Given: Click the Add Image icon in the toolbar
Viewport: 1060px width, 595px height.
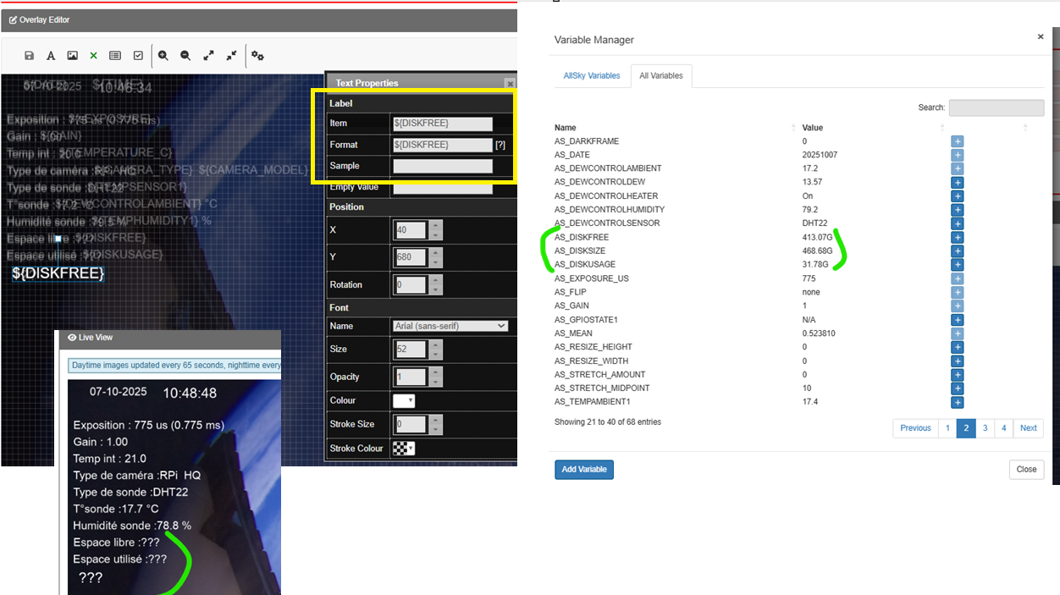Looking at the screenshot, I should coord(73,56).
